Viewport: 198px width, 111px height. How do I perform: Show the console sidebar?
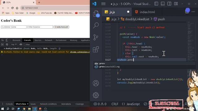(x=2, y=44)
